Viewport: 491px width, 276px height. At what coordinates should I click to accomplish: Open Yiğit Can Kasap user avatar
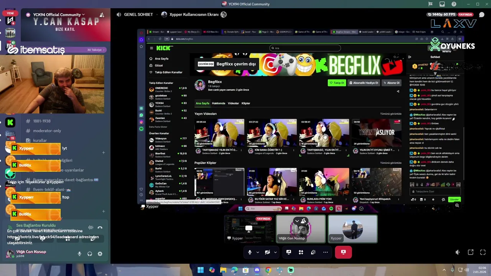coord(10,254)
